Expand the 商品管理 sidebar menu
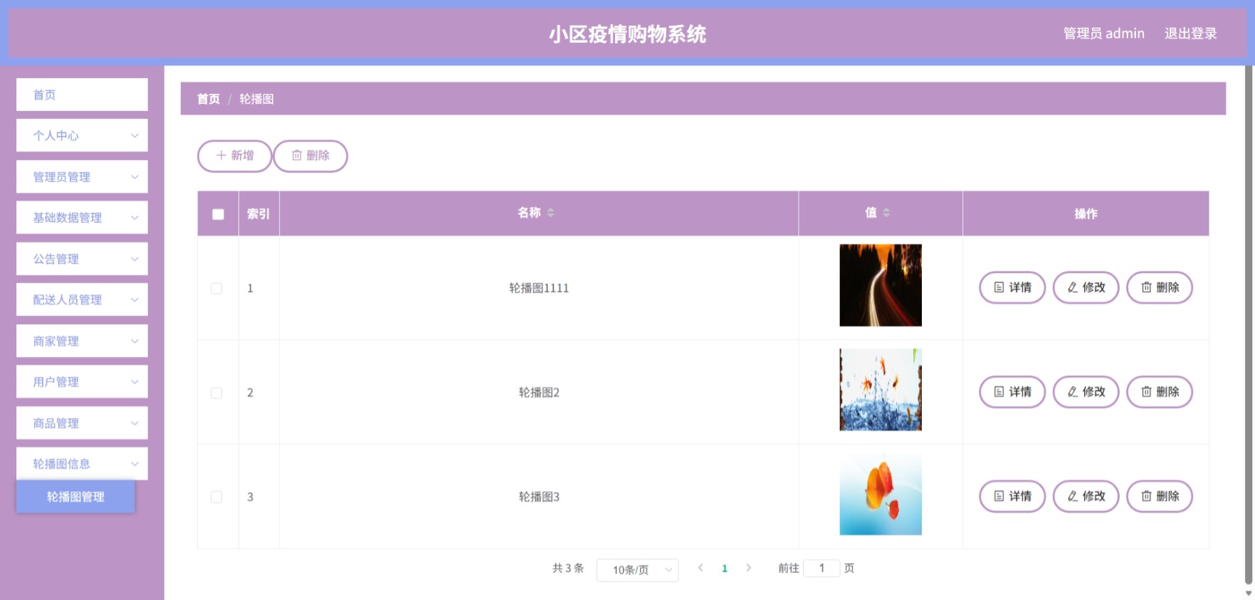The width and height of the screenshot is (1255, 600). (82, 423)
